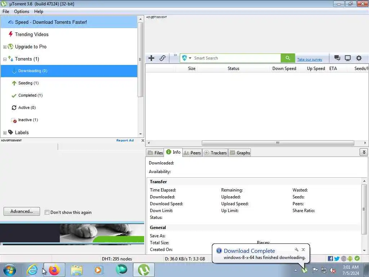This screenshot has height=277, width=369.
Task: Select the Completed (1) filter
Action: [69, 95]
